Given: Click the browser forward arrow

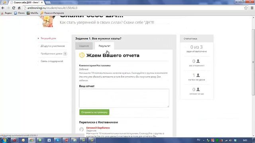Looking at the screenshot, I should point(8,8).
